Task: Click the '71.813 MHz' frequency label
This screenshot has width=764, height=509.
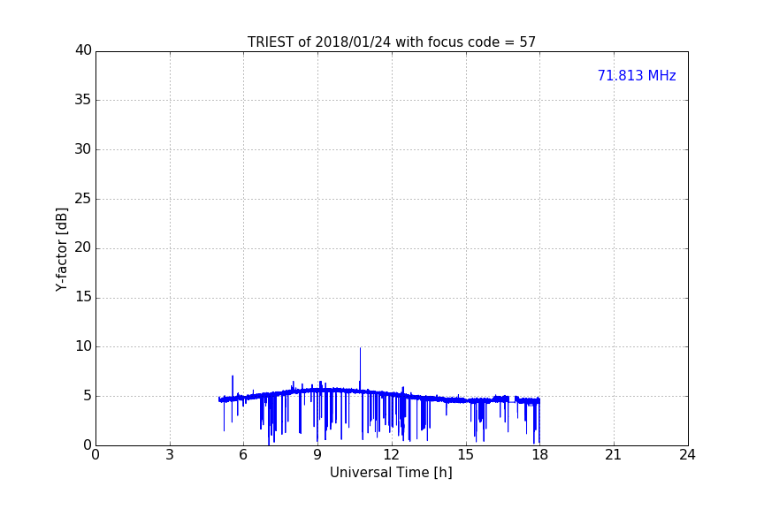Action: tap(637, 75)
